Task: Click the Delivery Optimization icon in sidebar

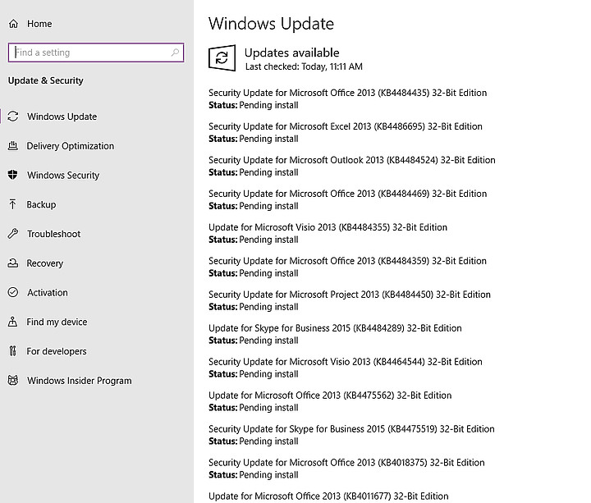Action: pyautogui.click(x=13, y=145)
